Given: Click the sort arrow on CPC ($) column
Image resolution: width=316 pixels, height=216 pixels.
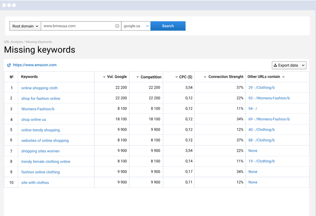Looking at the screenshot, I should tap(176, 77).
